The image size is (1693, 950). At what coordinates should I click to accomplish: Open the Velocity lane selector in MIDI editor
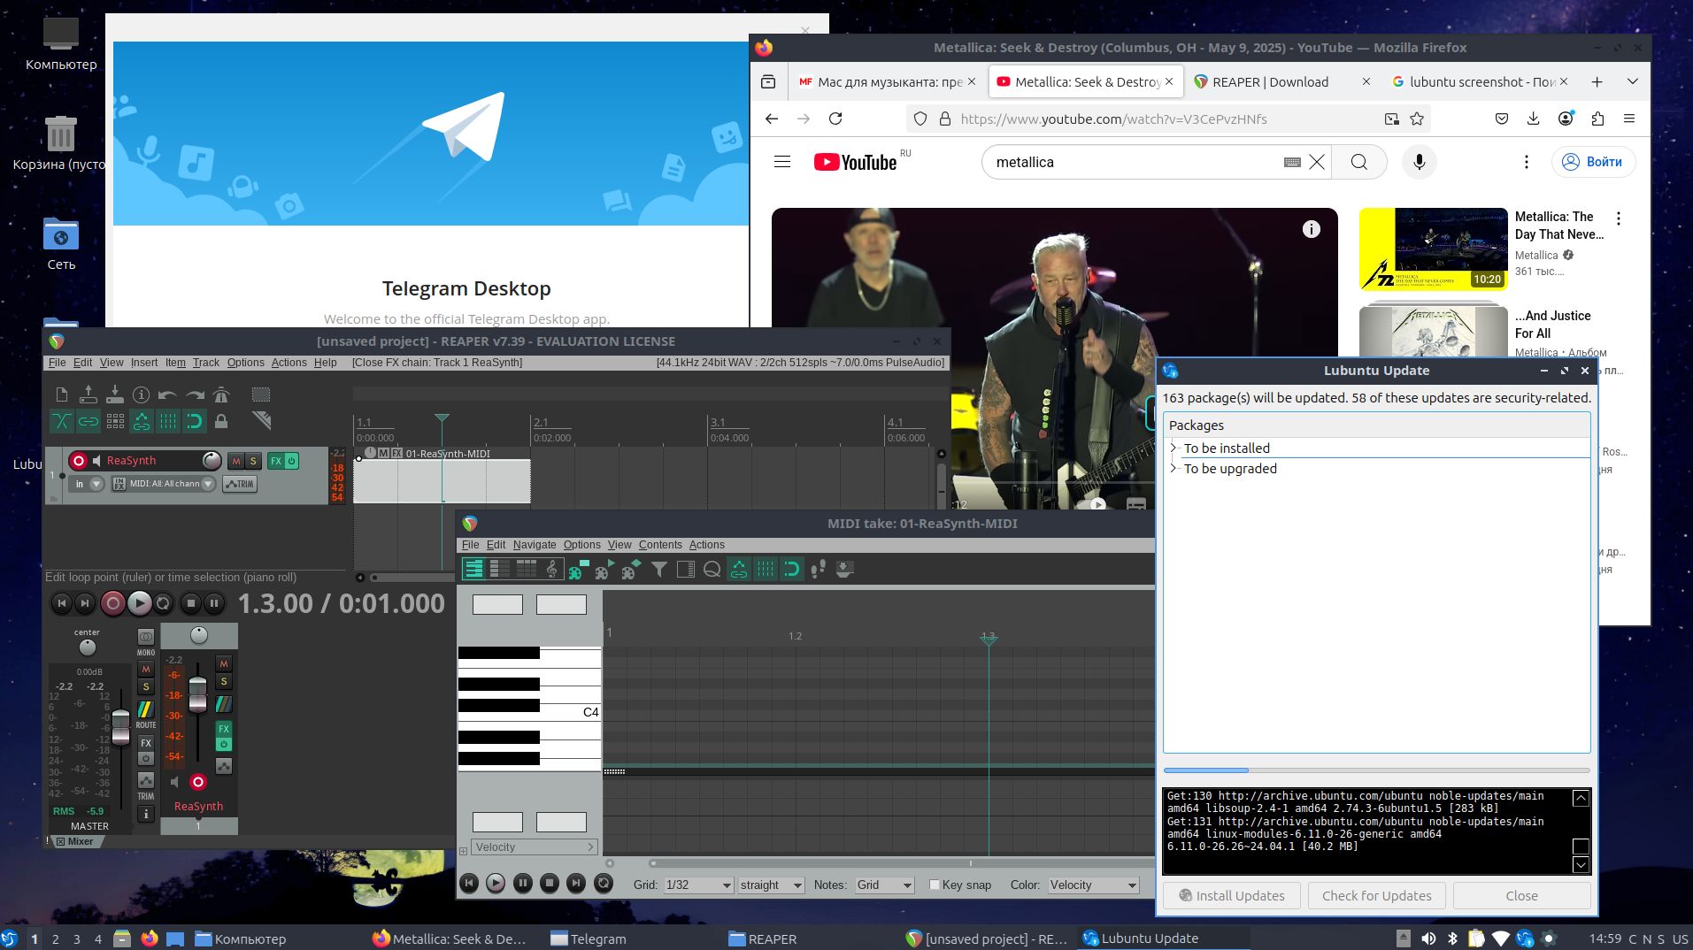point(535,847)
